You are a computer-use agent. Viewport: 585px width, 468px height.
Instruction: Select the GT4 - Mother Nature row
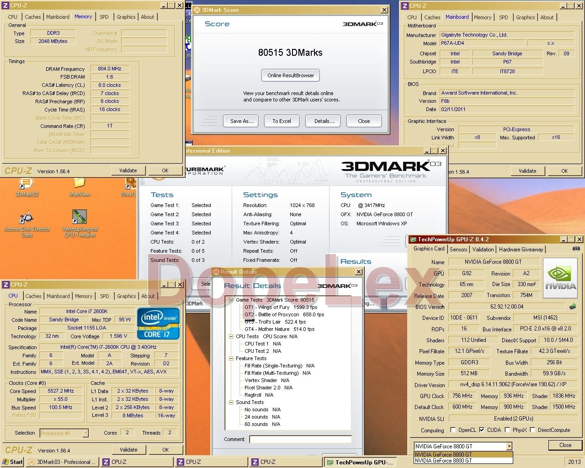coord(279,329)
